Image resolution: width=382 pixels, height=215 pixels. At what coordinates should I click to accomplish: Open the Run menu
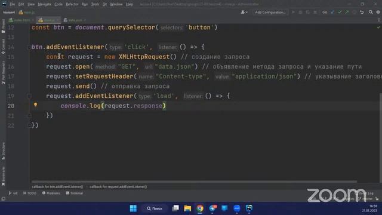85,4
